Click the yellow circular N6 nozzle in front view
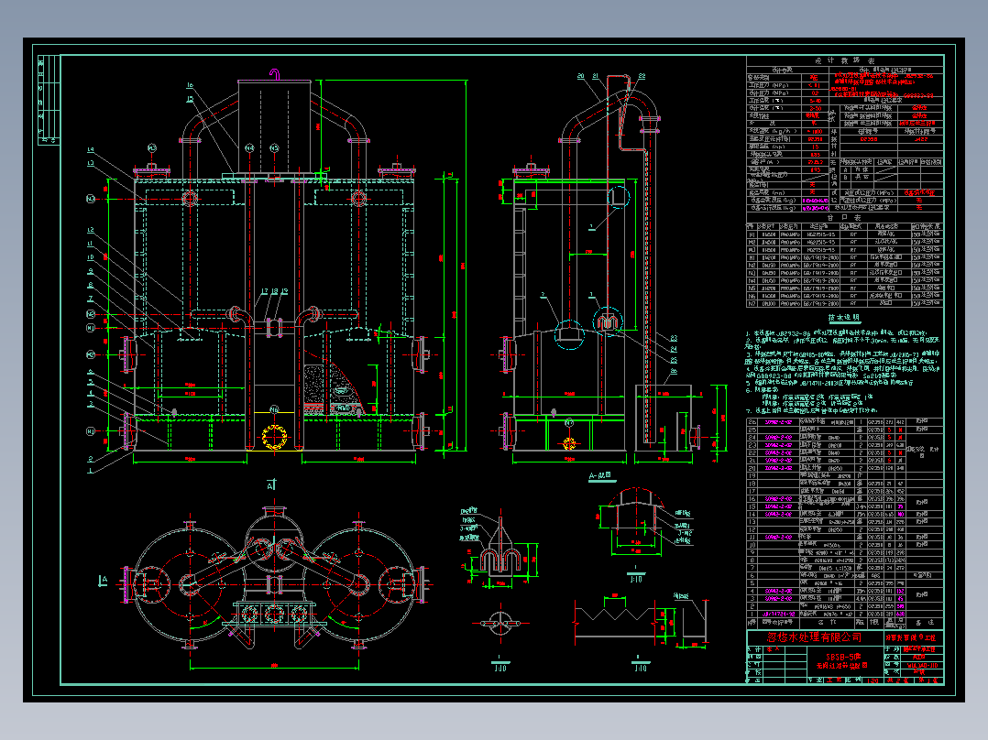988x740 pixels. 274,437
